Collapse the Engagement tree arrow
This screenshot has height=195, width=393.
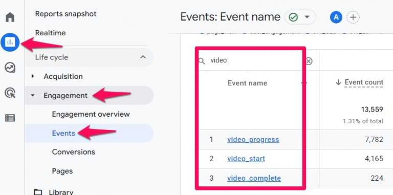coord(33,96)
